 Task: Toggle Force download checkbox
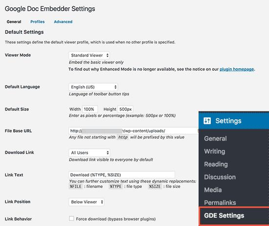71,219
